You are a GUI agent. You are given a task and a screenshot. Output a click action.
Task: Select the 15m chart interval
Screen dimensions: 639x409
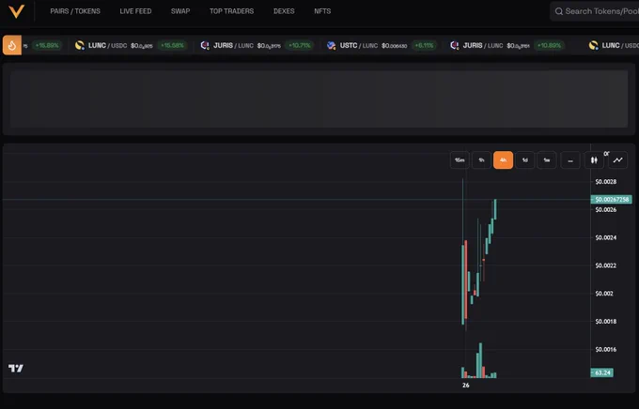point(460,159)
